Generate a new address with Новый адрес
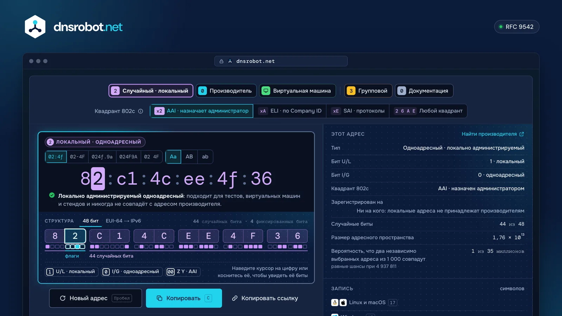Viewport: 562px width, 316px height. tap(96, 298)
